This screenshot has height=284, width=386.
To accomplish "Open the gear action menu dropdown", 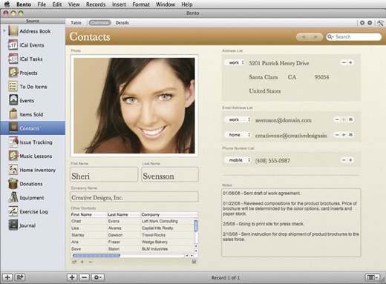I will tap(98, 277).
